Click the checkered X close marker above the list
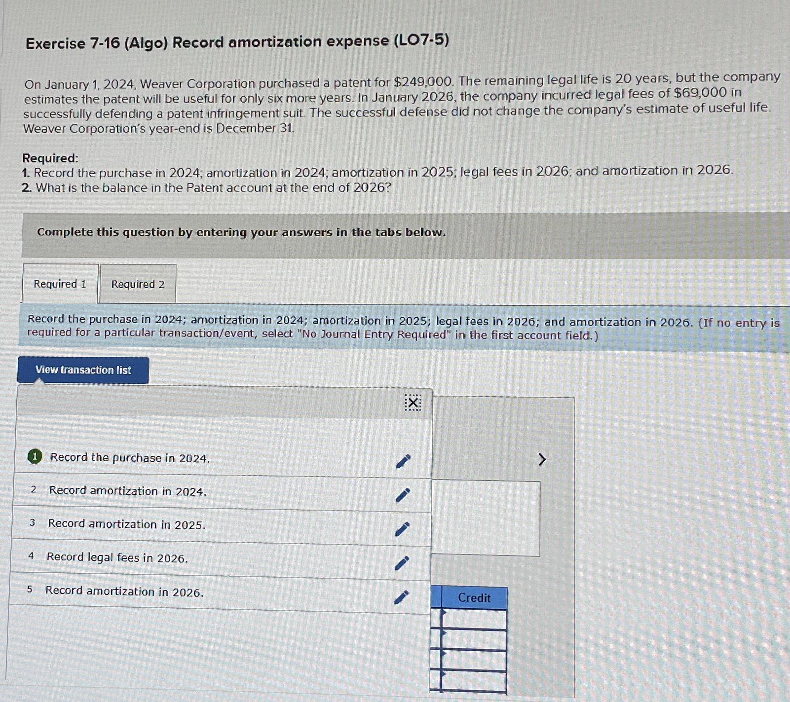The width and height of the screenshot is (790, 702). 414,404
